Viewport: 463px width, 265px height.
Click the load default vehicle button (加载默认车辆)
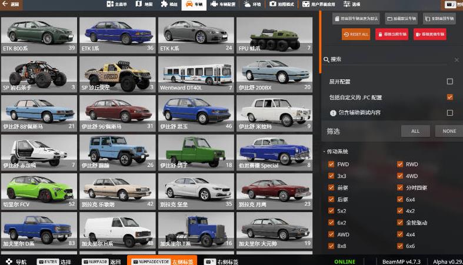(x=401, y=19)
